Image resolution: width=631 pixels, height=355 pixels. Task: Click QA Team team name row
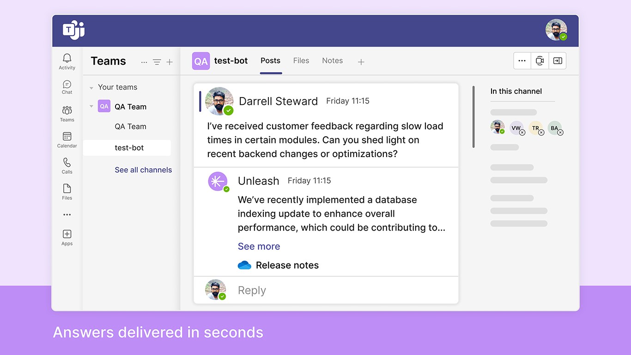click(x=130, y=107)
